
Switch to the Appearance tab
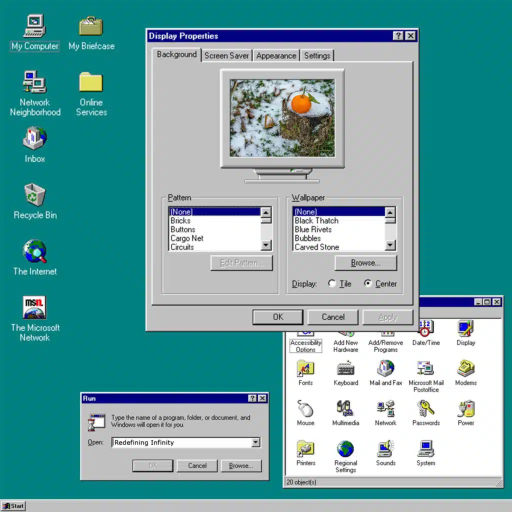pos(276,55)
